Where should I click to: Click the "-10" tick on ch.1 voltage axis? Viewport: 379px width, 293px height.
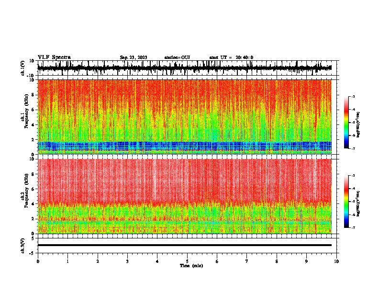point(31,76)
